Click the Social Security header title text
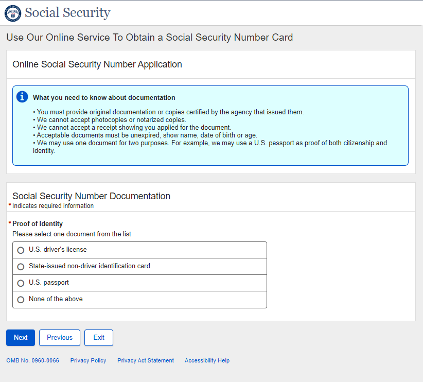The width and height of the screenshot is (423, 382). click(67, 13)
